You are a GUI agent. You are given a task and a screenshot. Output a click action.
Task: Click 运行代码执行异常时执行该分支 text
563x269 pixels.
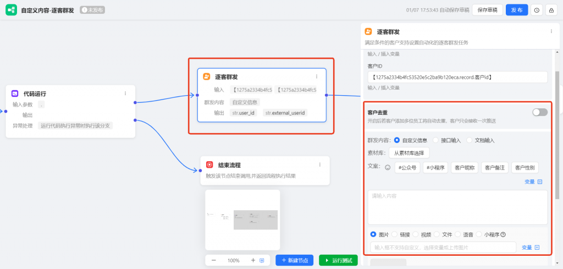pos(75,126)
